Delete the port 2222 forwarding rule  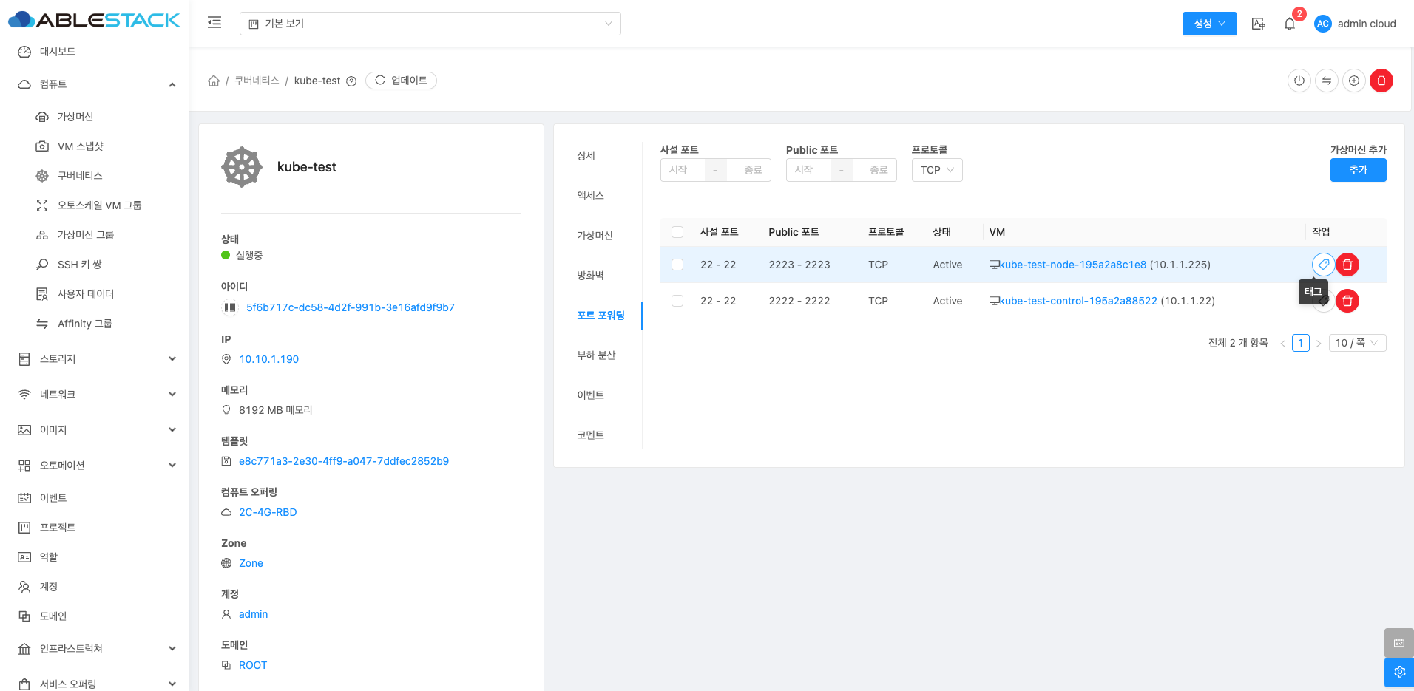(1347, 301)
